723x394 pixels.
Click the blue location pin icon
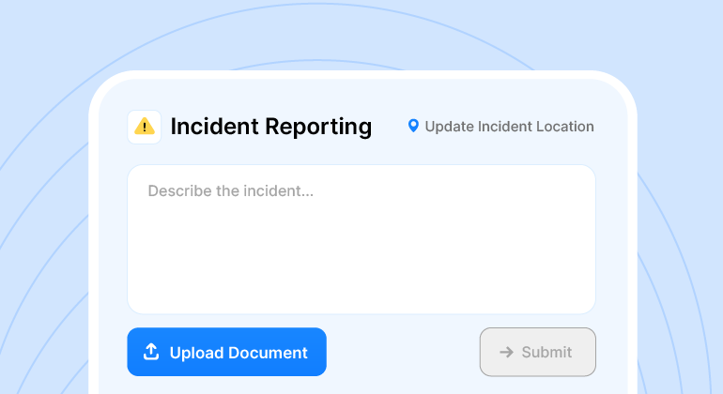click(x=413, y=126)
